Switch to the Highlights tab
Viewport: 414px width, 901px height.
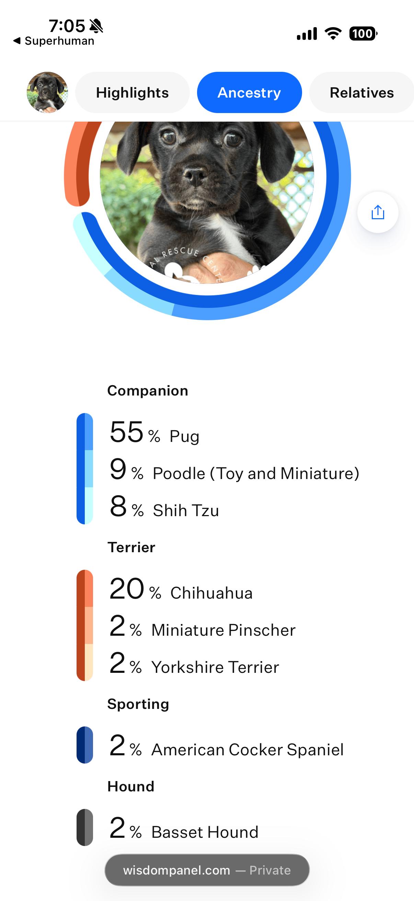(133, 93)
